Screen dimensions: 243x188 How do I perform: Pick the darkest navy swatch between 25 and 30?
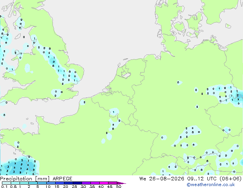point(77,183)
